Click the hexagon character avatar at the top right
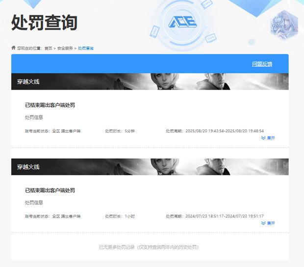 [284, 24]
